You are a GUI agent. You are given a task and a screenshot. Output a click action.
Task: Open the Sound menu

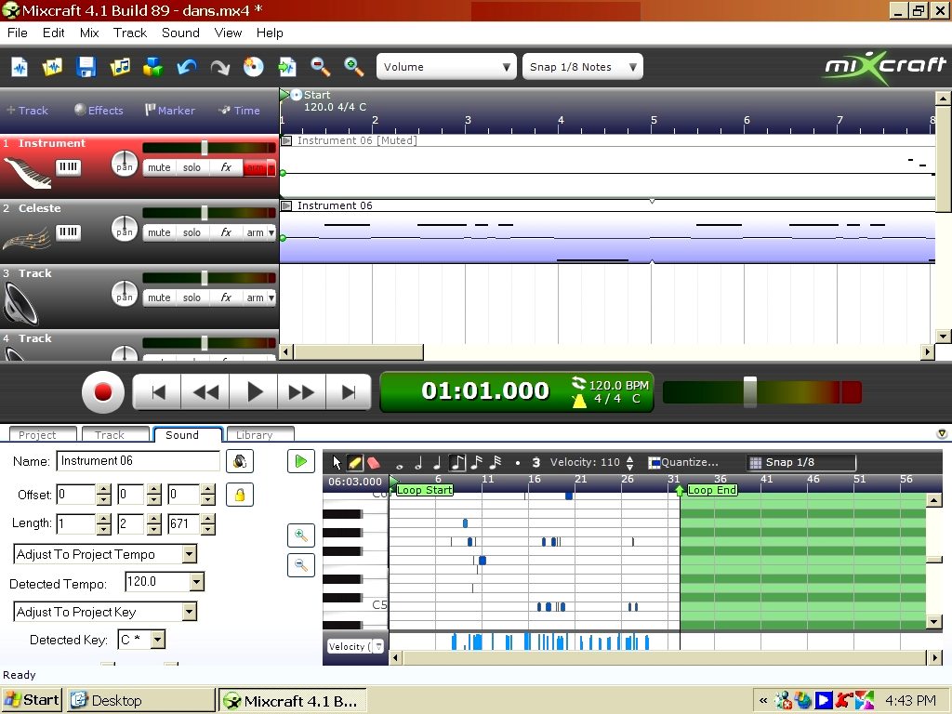pyautogui.click(x=180, y=33)
